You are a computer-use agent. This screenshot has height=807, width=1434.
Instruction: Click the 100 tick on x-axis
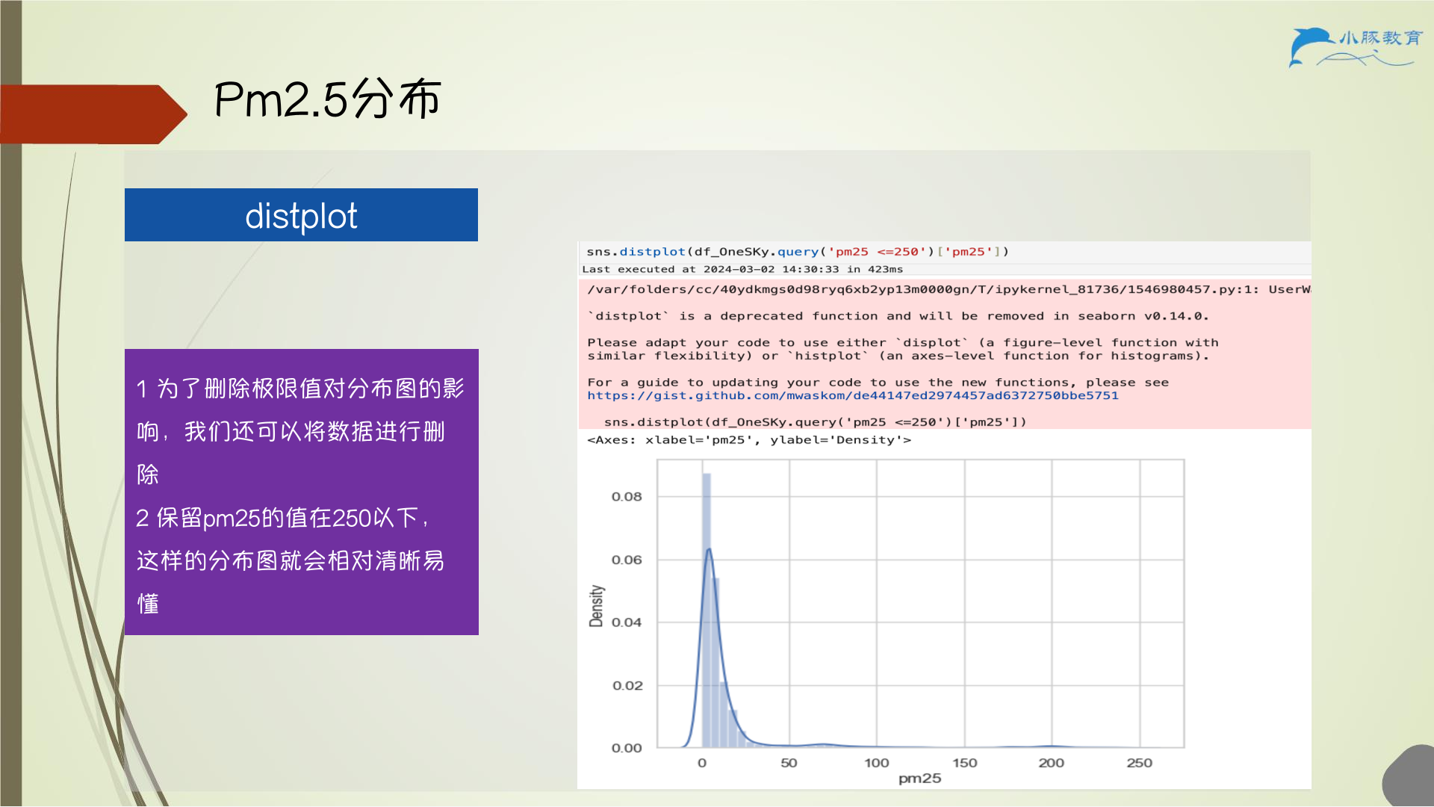coord(877,763)
